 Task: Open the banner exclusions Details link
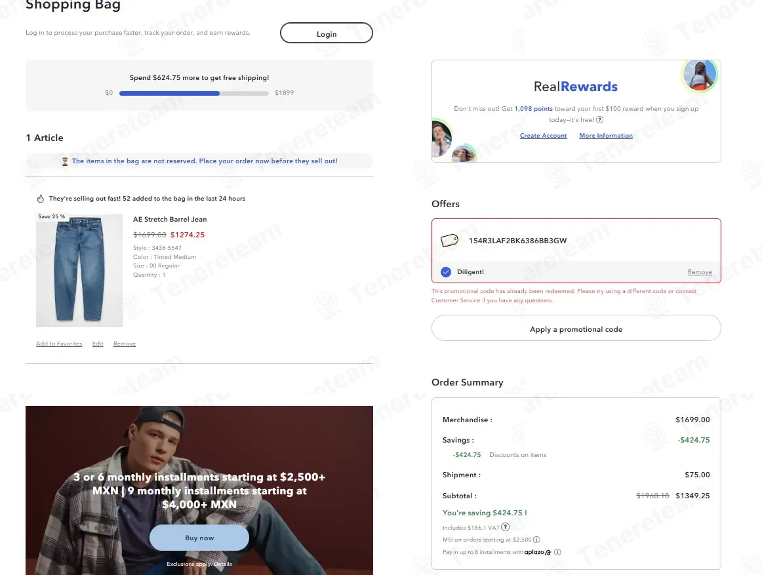pyautogui.click(x=223, y=564)
